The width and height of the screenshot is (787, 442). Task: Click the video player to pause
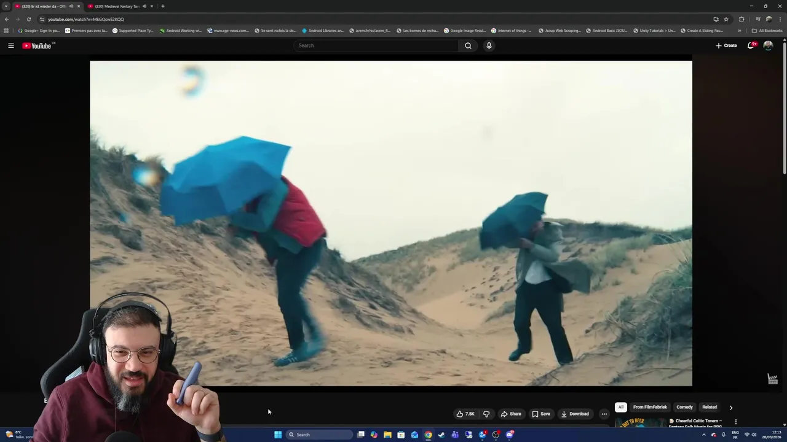[x=391, y=223]
